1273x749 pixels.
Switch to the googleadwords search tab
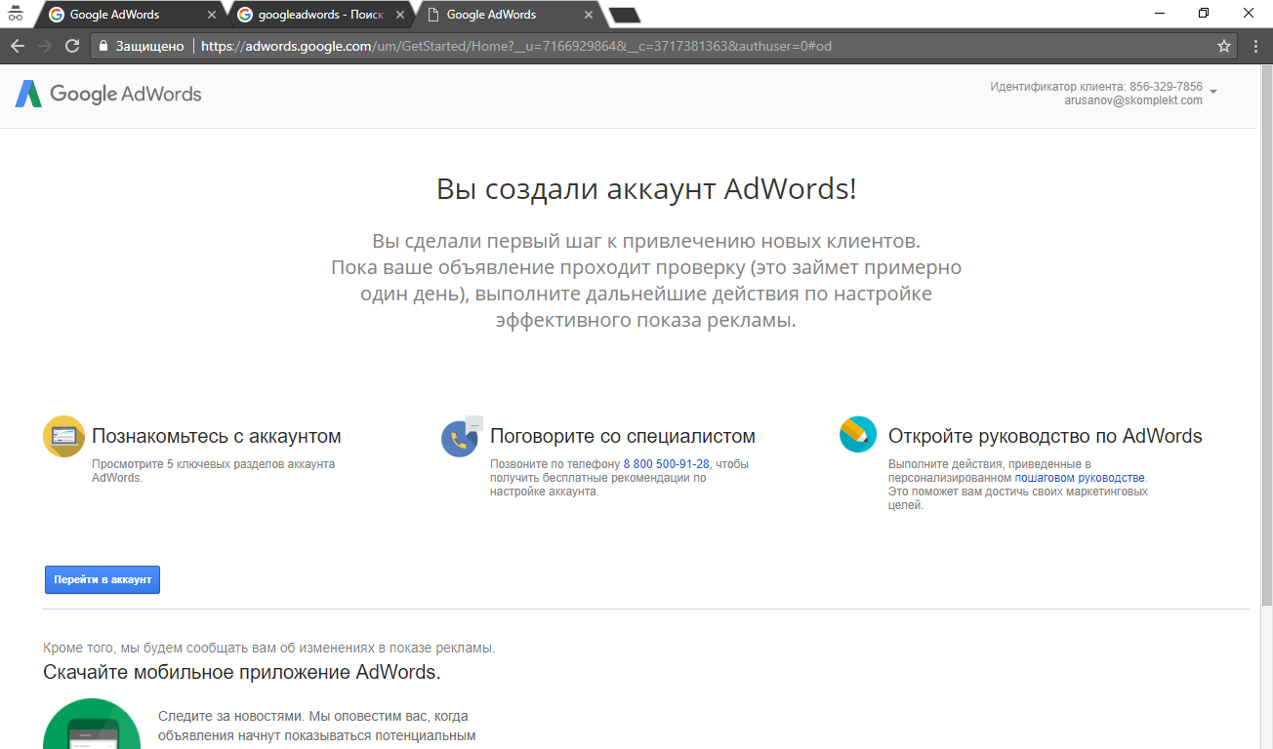pyautogui.click(x=312, y=15)
